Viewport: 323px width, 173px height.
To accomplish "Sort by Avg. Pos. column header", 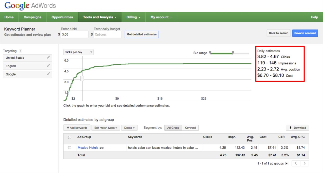I will coord(250,138).
